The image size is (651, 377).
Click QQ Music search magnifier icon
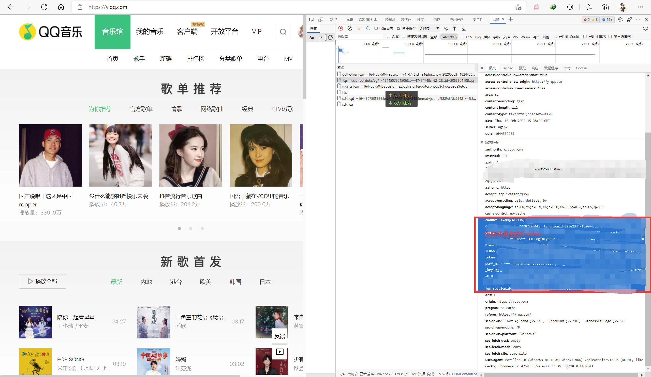point(283,32)
